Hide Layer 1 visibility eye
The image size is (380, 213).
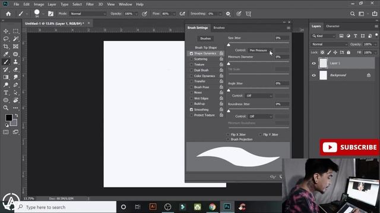click(x=314, y=63)
